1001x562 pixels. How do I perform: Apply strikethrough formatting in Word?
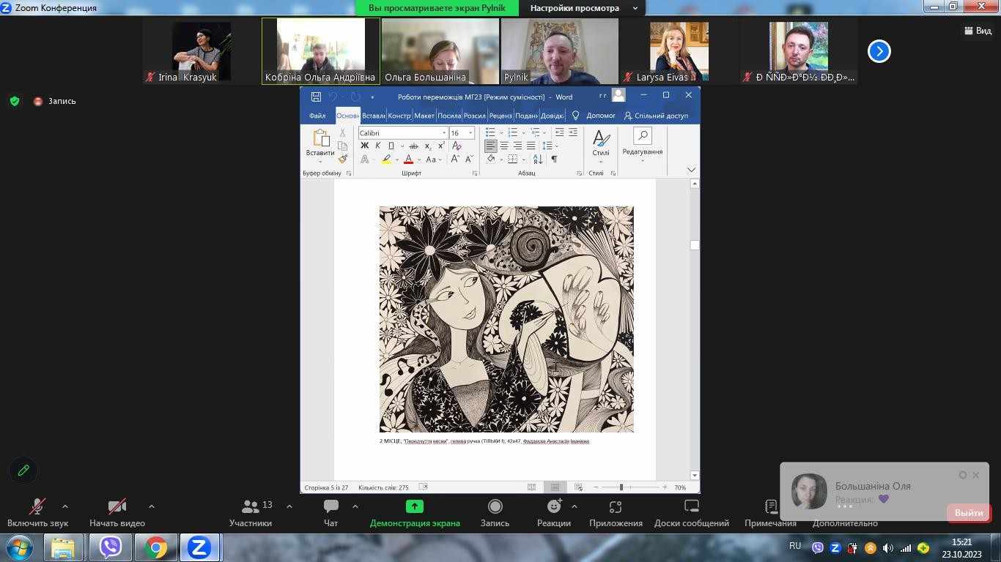point(413,146)
